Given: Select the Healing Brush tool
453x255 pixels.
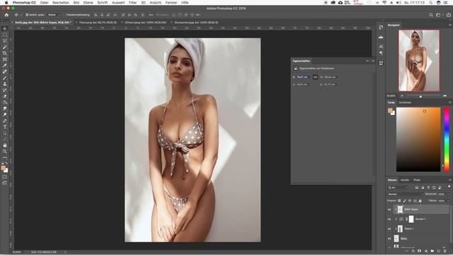Looking at the screenshot, I should pyautogui.click(x=5, y=72).
